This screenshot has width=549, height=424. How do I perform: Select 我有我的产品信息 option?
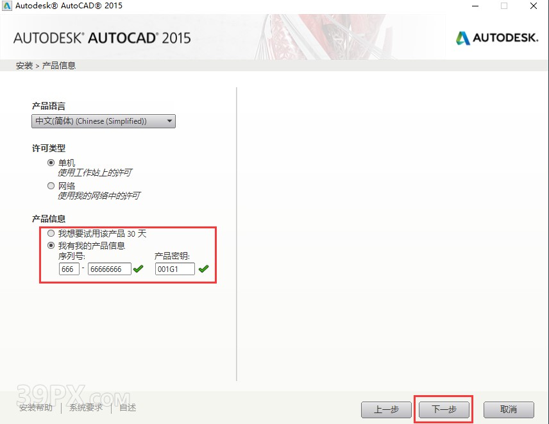[51, 245]
